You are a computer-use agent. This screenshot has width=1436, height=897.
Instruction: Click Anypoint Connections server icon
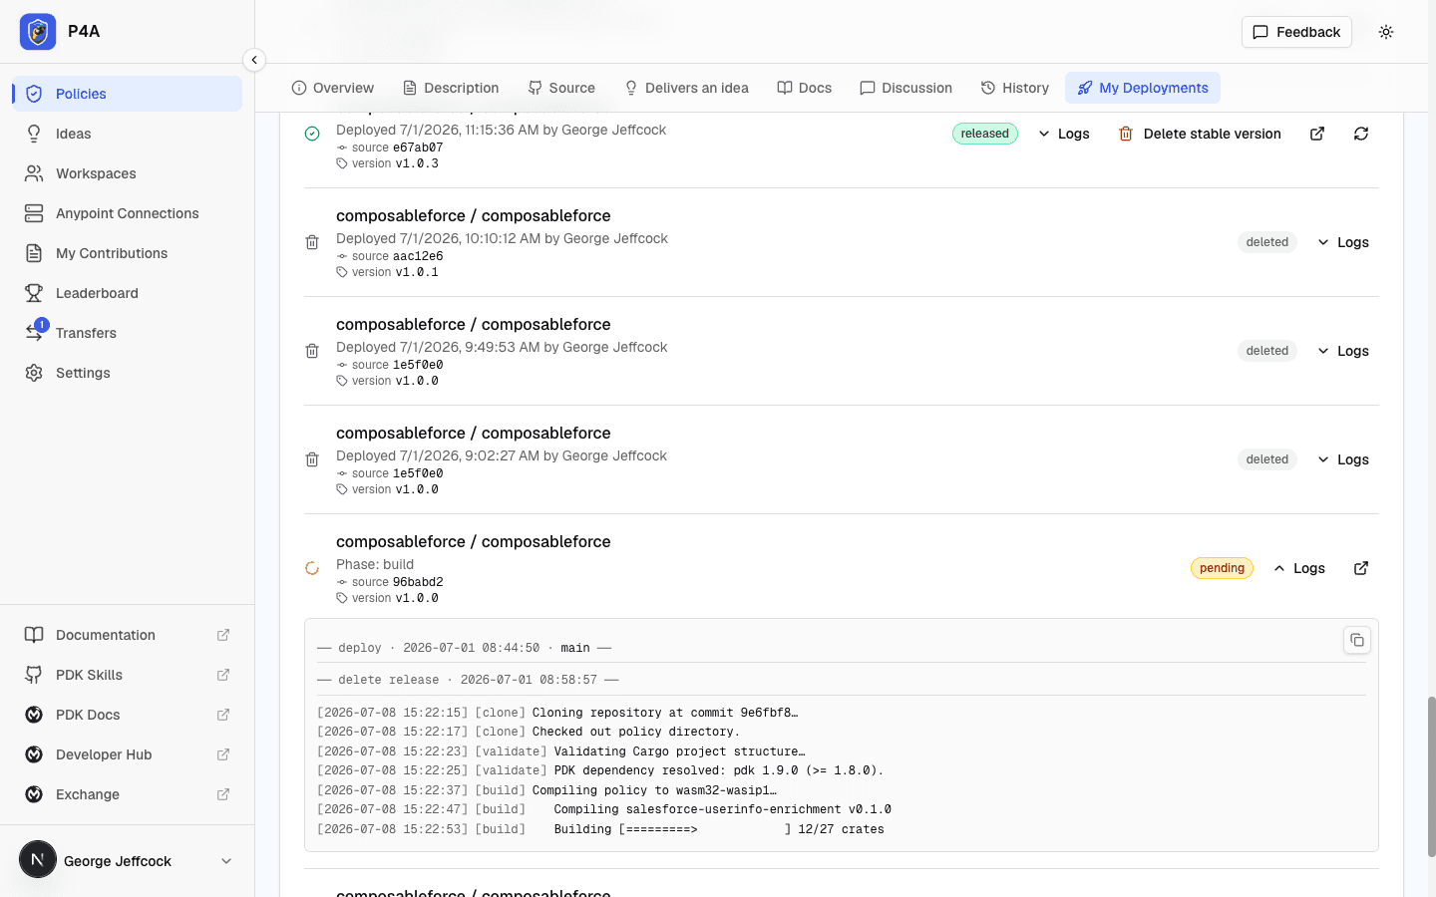click(34, 213)
